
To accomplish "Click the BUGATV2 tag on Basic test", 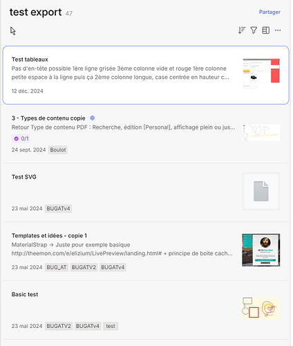I will pos(59,326).
